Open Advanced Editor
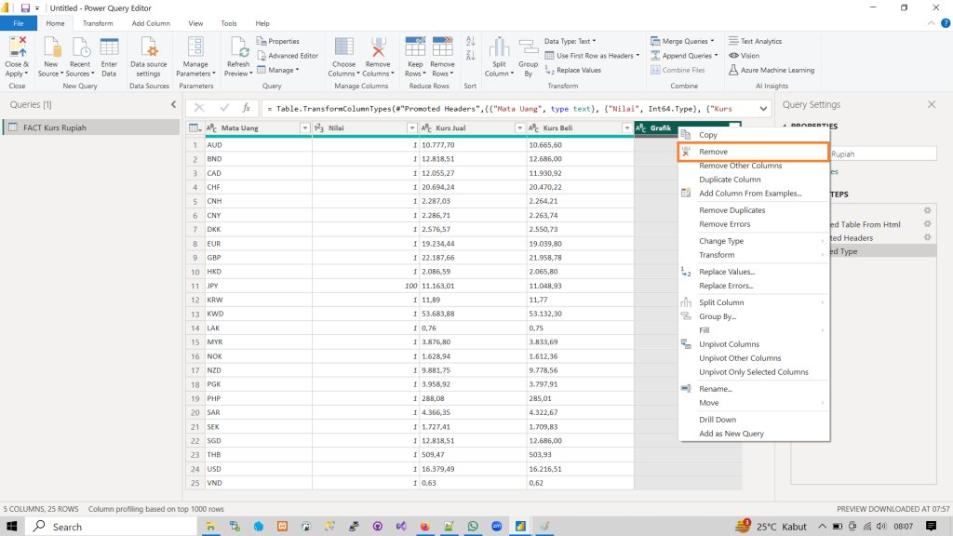 tap(288, 56)
